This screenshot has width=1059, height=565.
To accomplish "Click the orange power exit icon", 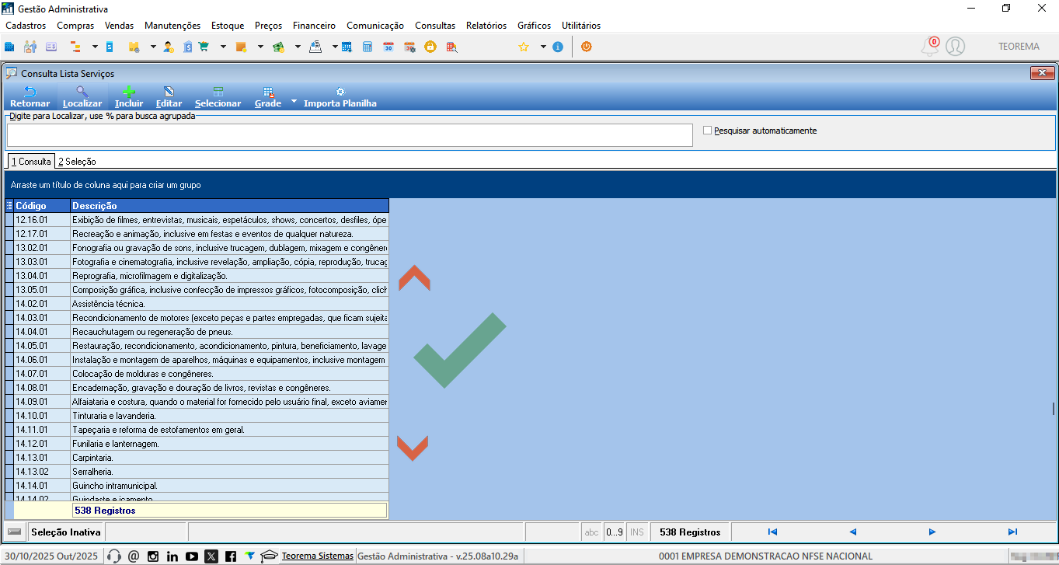I will [587, 47].
